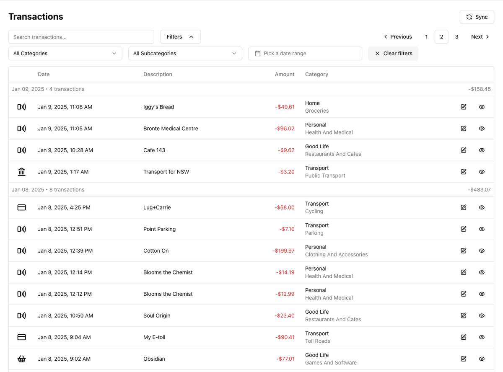Click Clear filters
Image resolution: width=503 pixels, height=372 pixels.
pyautogui.click(x=393, y=53)
